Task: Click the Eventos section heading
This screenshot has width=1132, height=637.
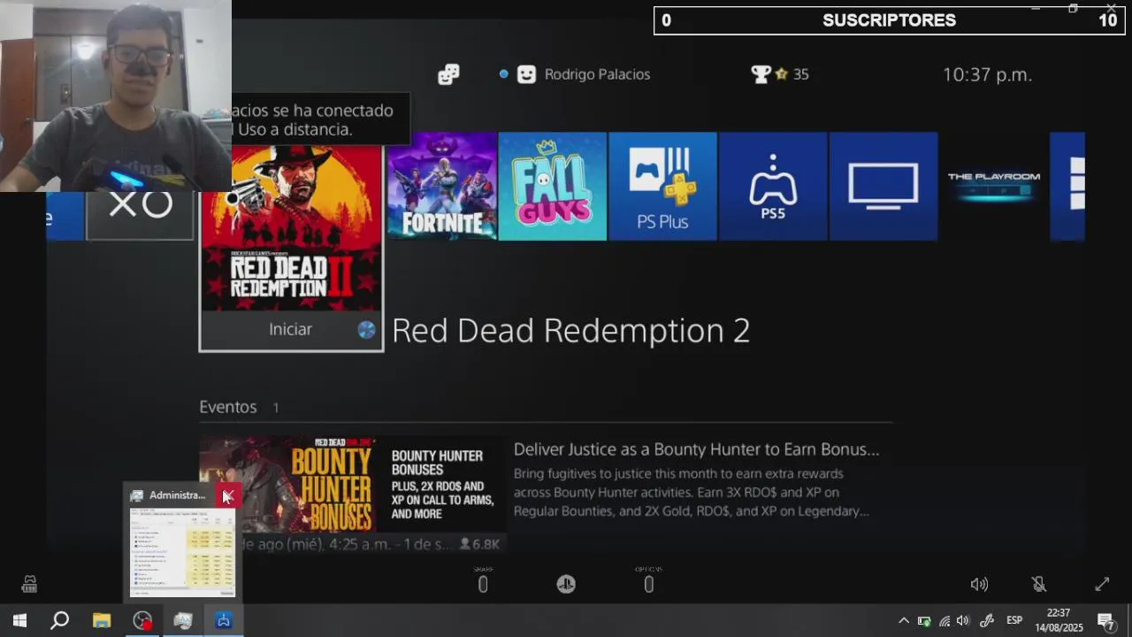Action: click(x=228, y=407)
